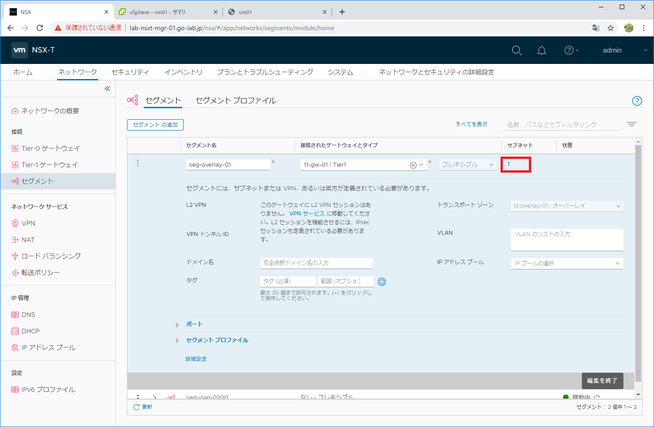Select セグメント in the sidebar
This screenshot has width=654, height=427.
click(58, 181)
